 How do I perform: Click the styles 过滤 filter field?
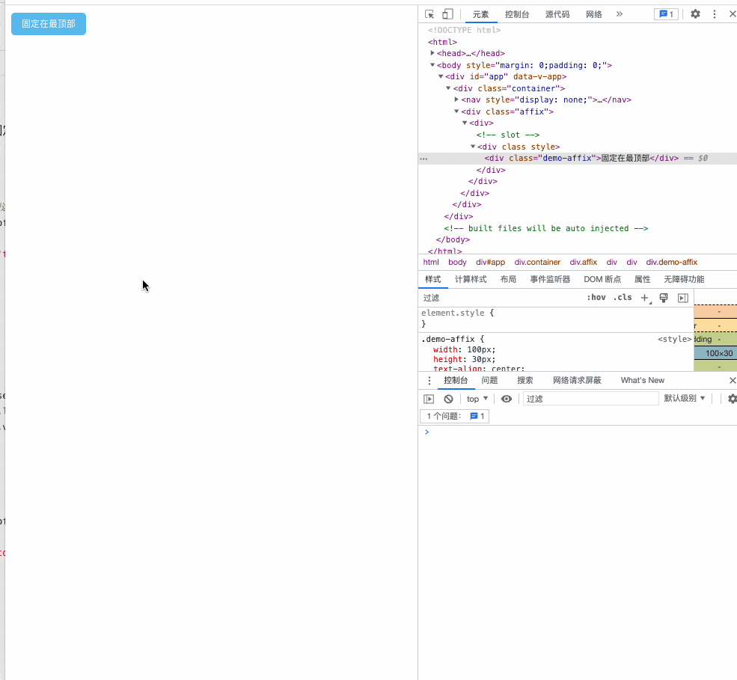(x=501, y=298)
